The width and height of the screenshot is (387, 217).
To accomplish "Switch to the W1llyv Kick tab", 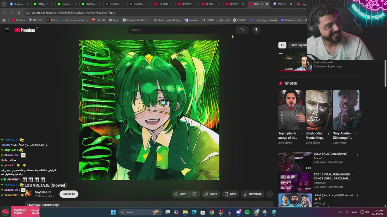I will point(43,4).
